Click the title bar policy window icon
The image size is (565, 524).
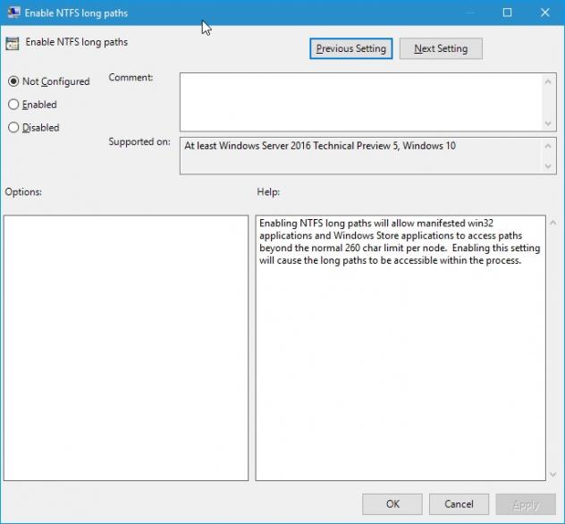coord(13,13)
